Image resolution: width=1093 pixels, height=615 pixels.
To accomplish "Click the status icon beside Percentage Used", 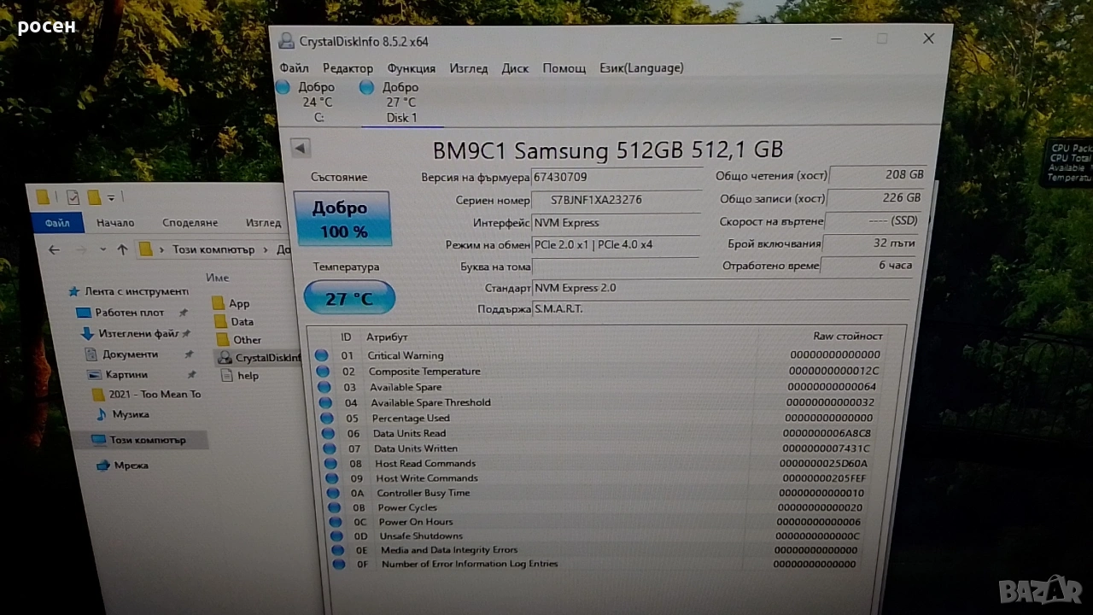I will tap(324, 419).
